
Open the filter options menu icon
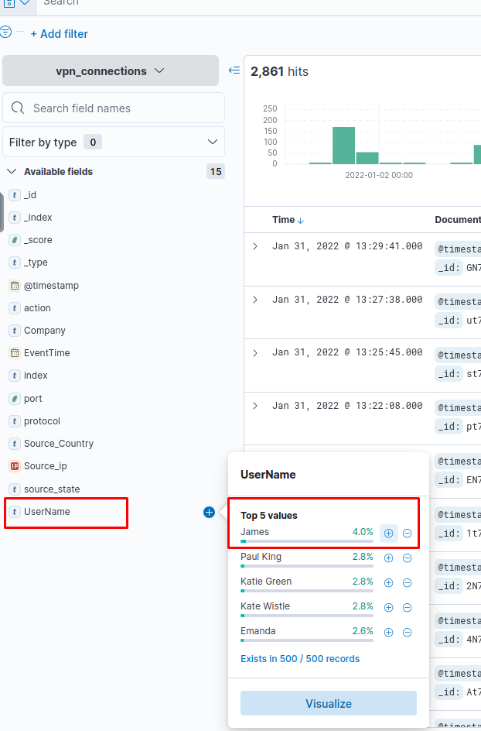coord(5,33)
